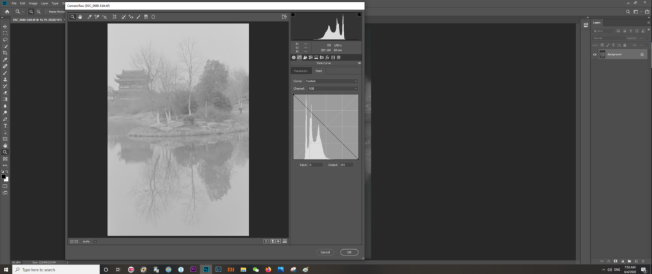This screenshot has height=274, width=652.
Task: Switch to the Parametric curve tab
Action: tap(301, 71)
